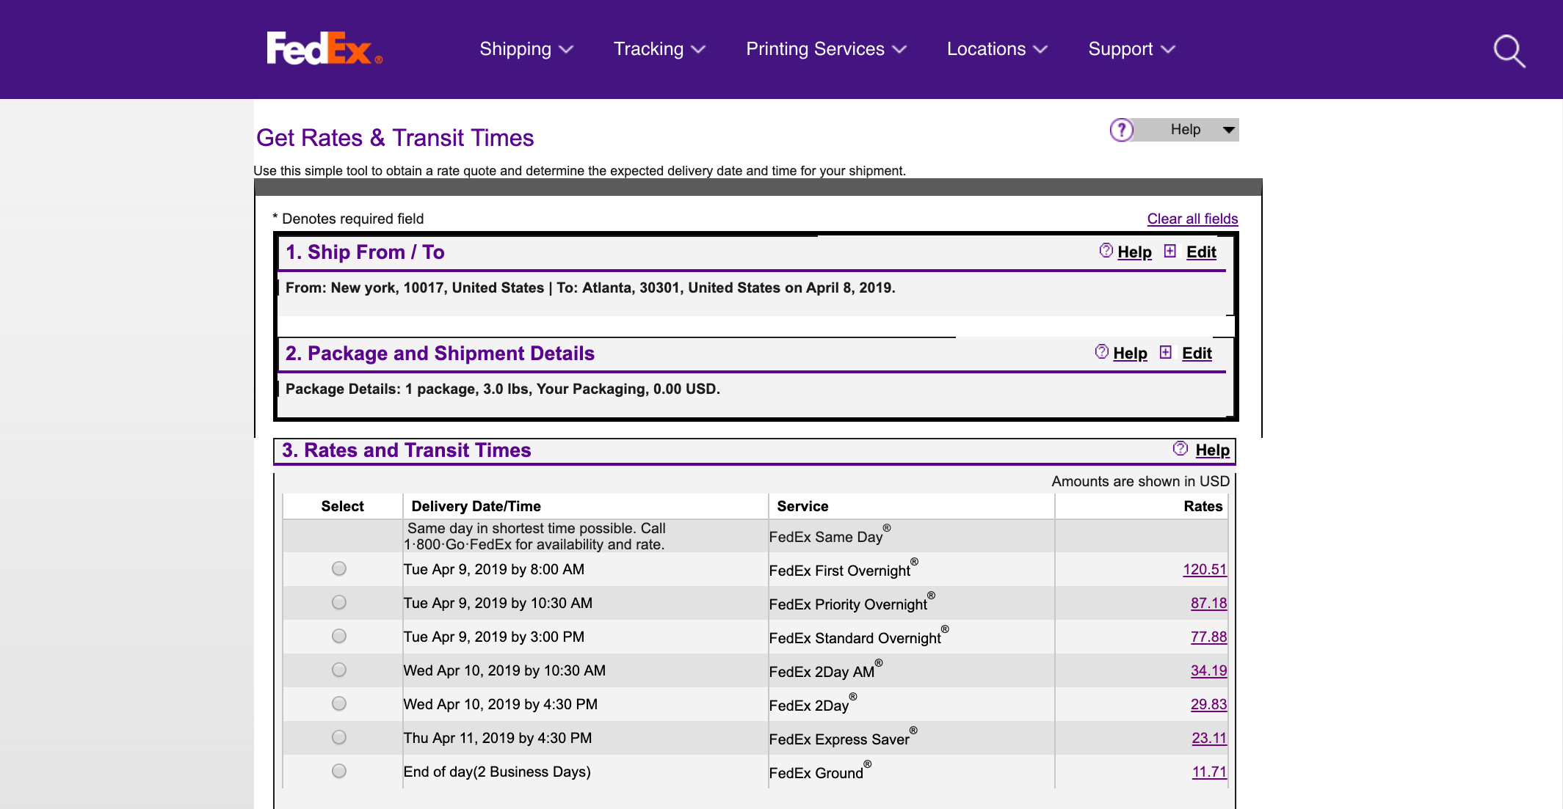Click the 120.51 rate link

point(1205,569)
